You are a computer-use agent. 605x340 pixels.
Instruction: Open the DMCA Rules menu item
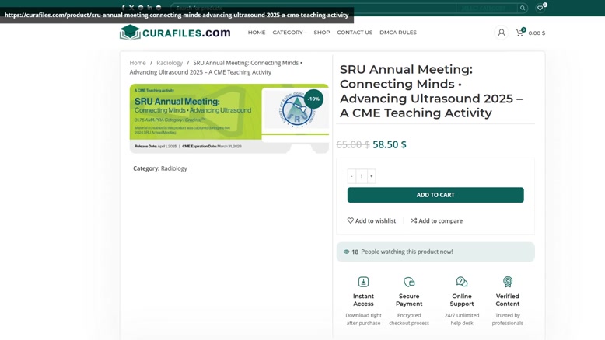[x=398, y=33]
